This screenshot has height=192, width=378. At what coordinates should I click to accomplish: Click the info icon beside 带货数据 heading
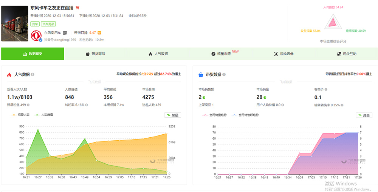(x=224, y=75)
